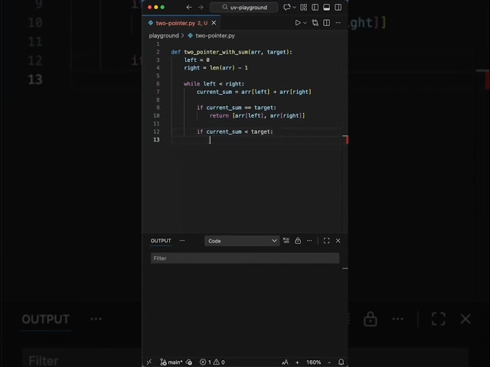Screen dimensions: 490x367
Task: Click the output Filter field
Action: [x=245, y=258]
